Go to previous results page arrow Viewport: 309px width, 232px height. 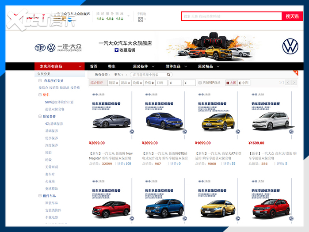(x=288, y=83)
